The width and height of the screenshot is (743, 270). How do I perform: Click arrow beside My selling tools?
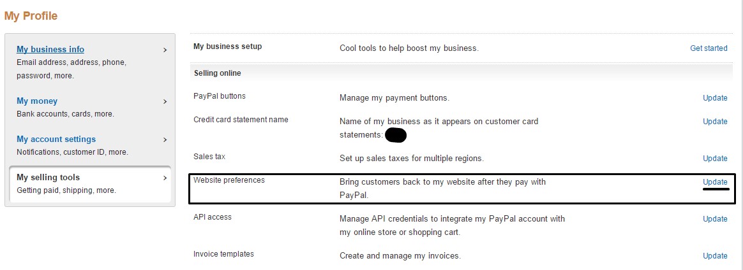pos(165,178)
